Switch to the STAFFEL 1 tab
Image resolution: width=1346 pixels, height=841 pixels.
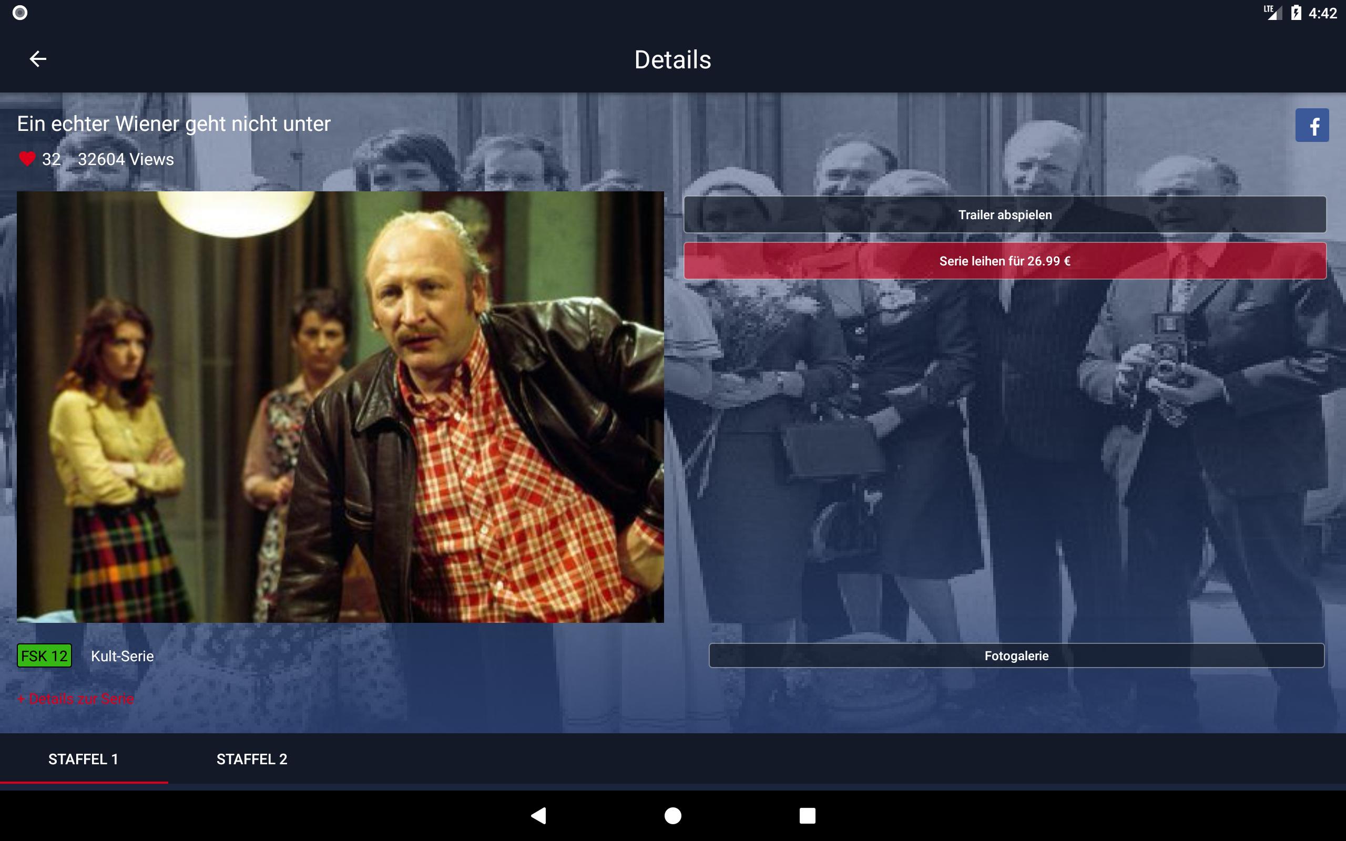point(84,759)
